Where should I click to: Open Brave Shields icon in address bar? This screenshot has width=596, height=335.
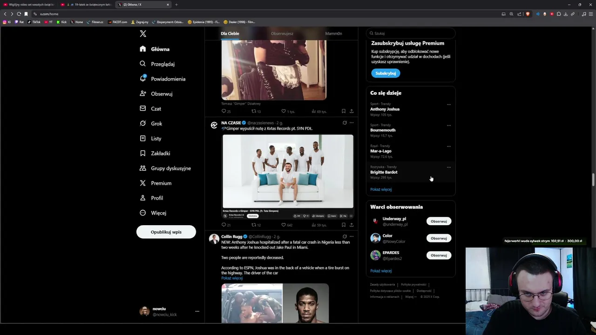(528, 14)
